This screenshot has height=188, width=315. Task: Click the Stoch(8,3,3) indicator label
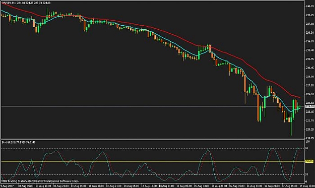click(x=9, y=143)
